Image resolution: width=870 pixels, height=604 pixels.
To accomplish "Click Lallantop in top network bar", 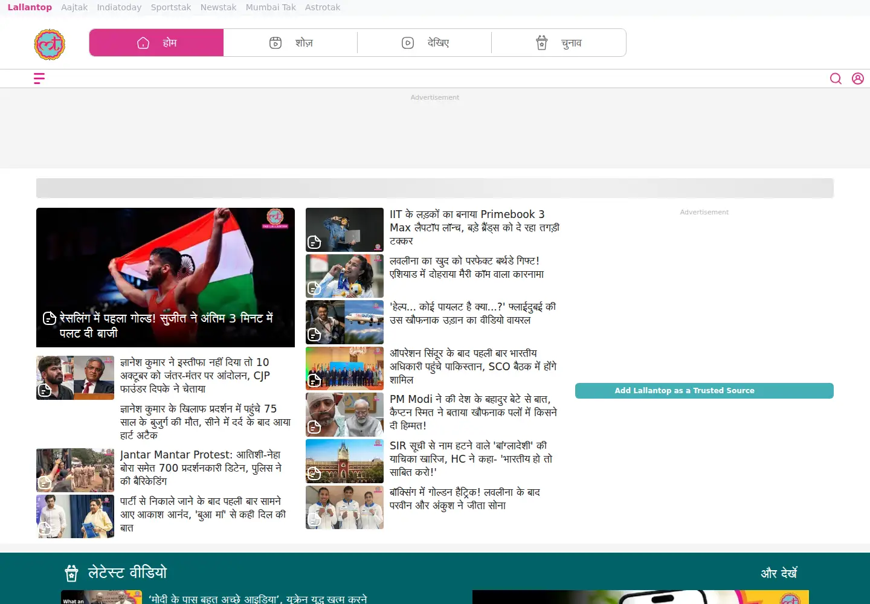I will coord(30,7).
